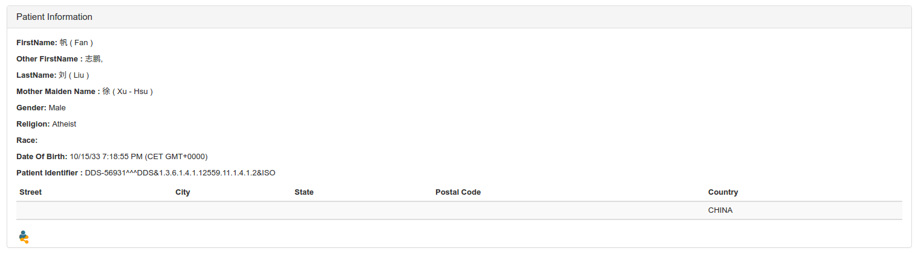Click the Postal Code column header
The image size is (918, 255).
click(x=458, y=192)
